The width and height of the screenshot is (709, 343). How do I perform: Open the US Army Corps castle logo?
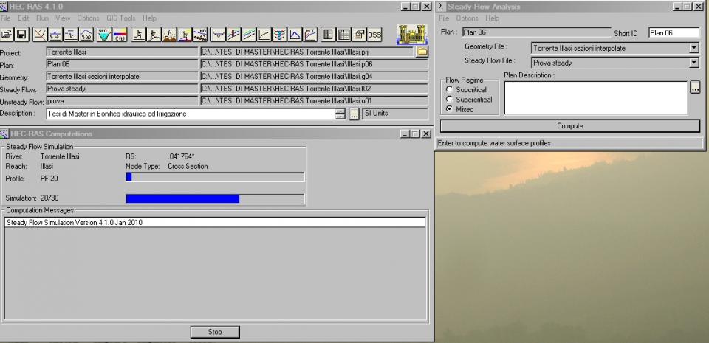408,34
